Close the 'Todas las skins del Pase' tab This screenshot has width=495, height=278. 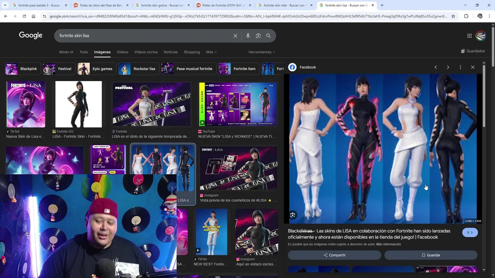coord(127,5)
